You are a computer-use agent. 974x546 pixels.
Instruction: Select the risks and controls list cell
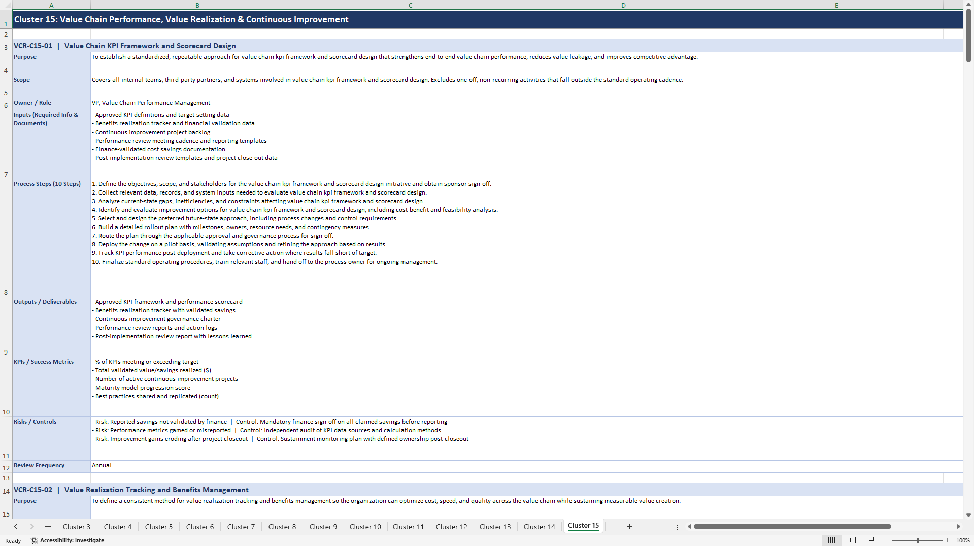tap(527, 438)
